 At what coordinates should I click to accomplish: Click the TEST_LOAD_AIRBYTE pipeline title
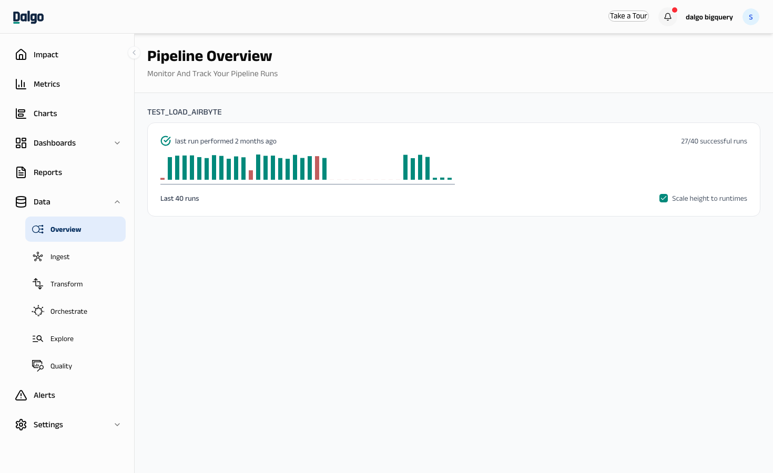pyautogui.click(x=185, y=112)
